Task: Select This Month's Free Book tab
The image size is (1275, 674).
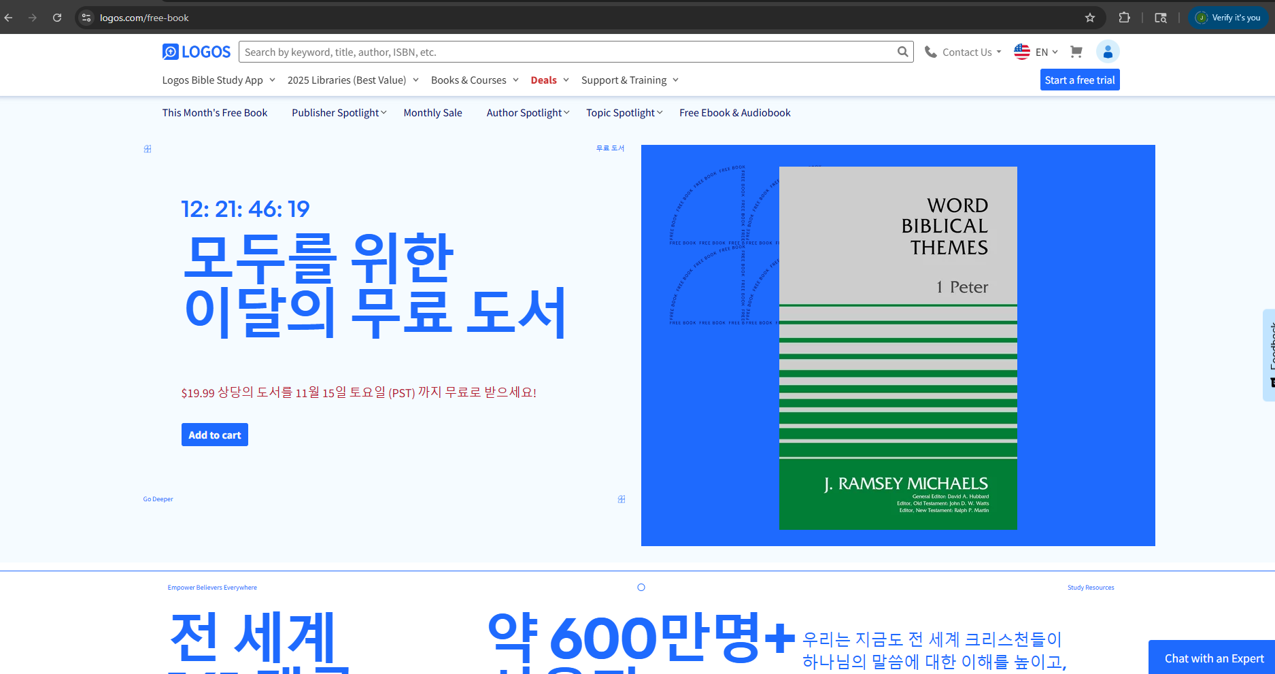Action: coord(215,113)
